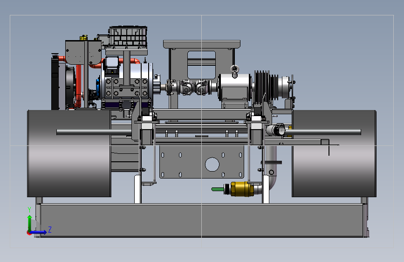The height and width of the screenshot is (262, 404).
Task: Pick the large round hole in the center plate
Action: (x=212, y=164)
